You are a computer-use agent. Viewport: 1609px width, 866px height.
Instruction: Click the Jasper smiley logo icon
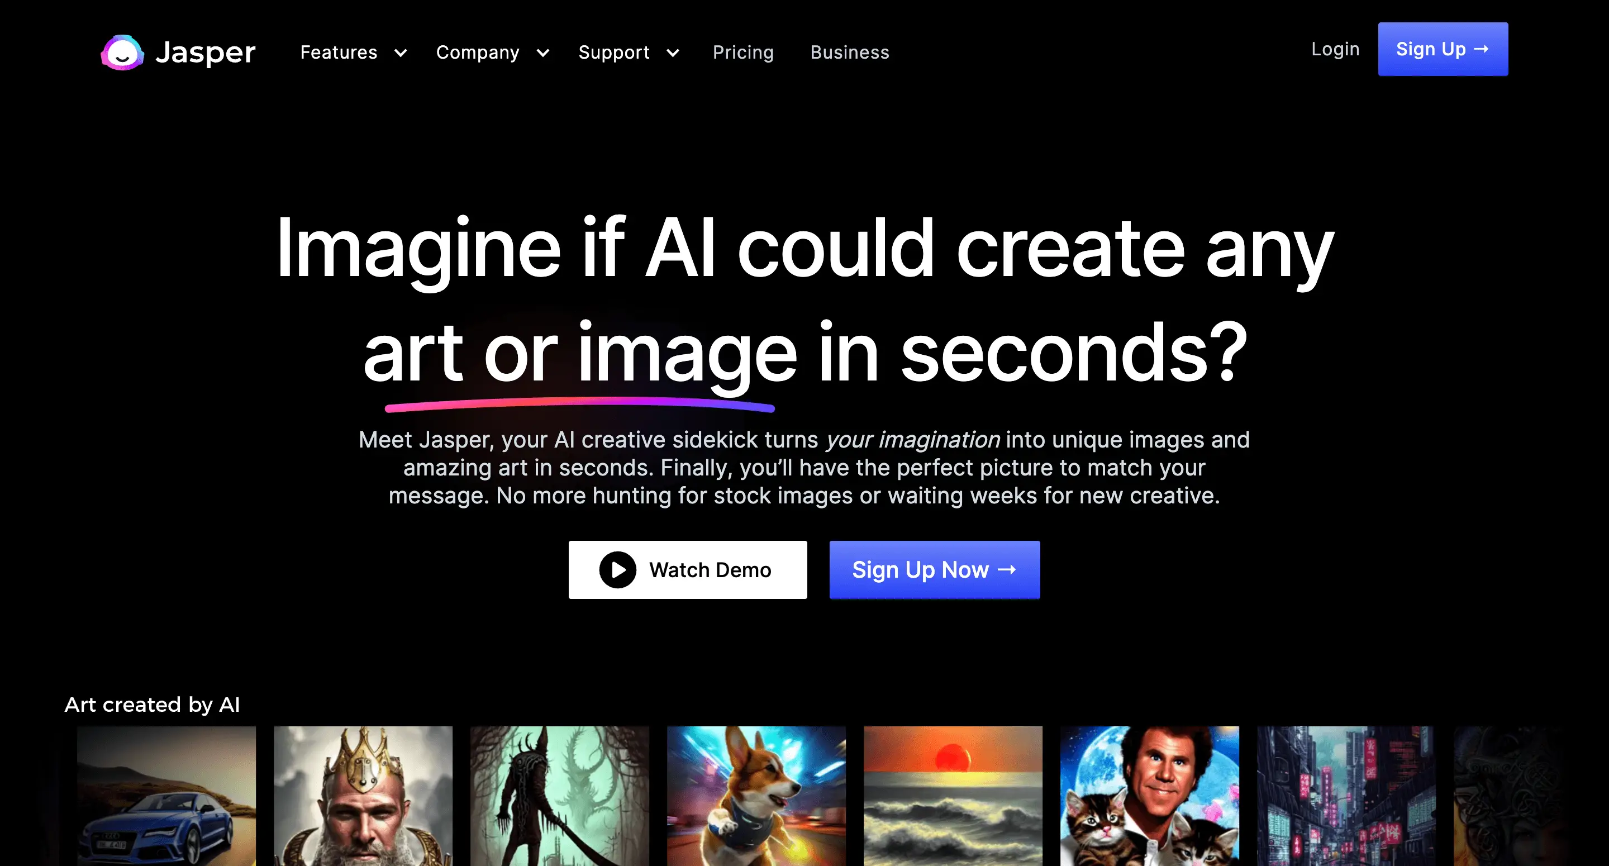[122, 53]
